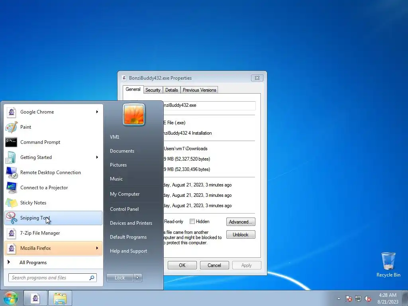Click the search magnifier icon in Start menu
Screen dimensions: 408x306
[92, 278]
